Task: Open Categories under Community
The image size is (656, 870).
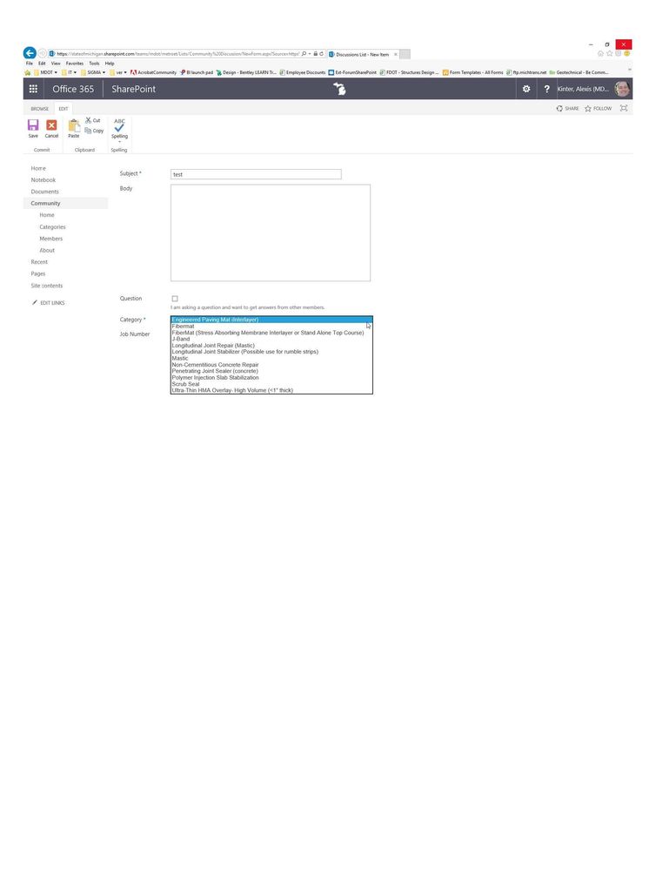Action: tap(53, 227)
